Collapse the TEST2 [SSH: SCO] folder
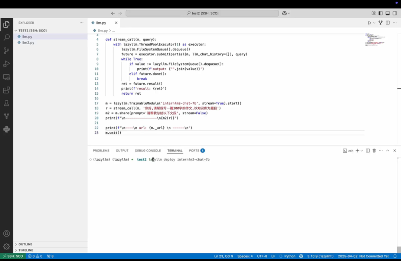 coord(32,30)
